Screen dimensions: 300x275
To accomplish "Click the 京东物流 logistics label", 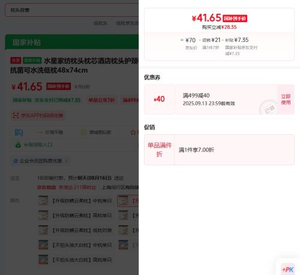I will [x=46, y=188].
